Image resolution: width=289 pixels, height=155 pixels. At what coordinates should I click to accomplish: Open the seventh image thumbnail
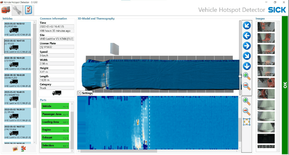coord(266,94)
